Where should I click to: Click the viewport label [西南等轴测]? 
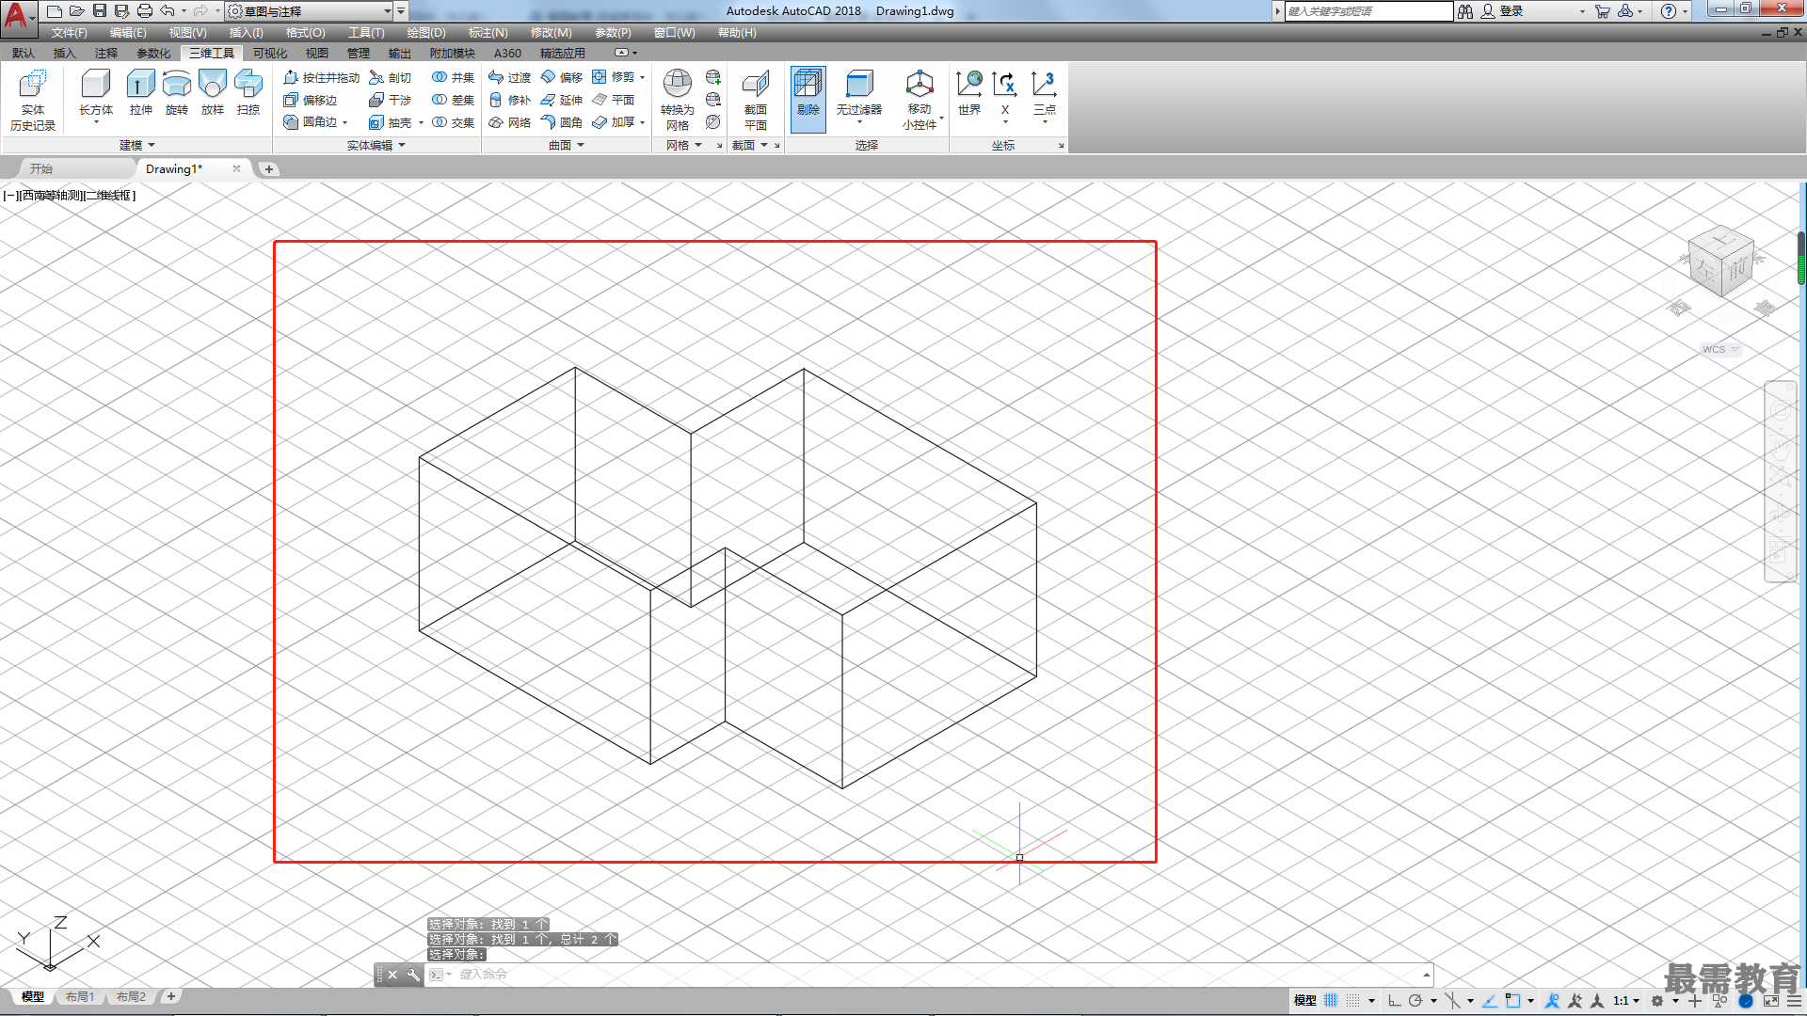coord(51,196)
